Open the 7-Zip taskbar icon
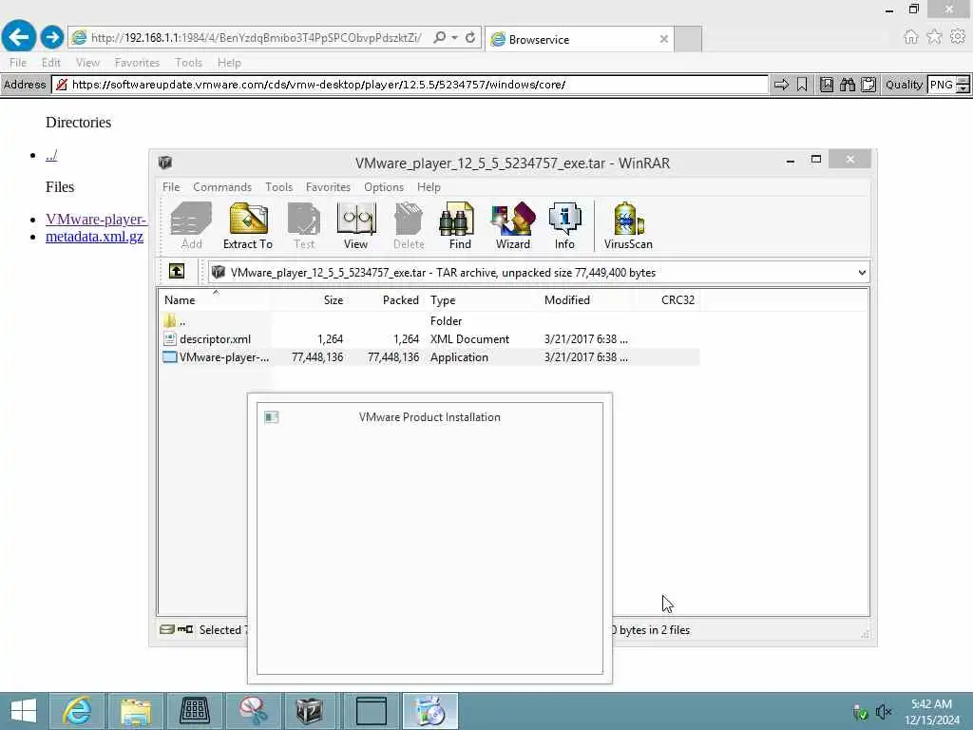 pos(309,711)
